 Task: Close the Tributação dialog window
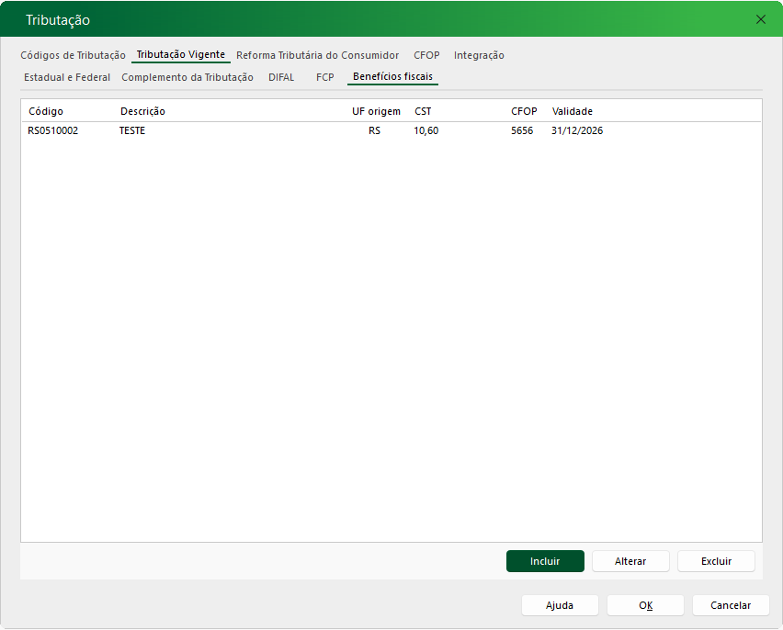760,19
